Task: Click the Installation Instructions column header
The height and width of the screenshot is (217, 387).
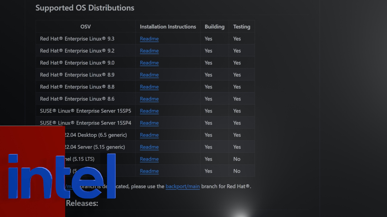Action: [168, 27]
